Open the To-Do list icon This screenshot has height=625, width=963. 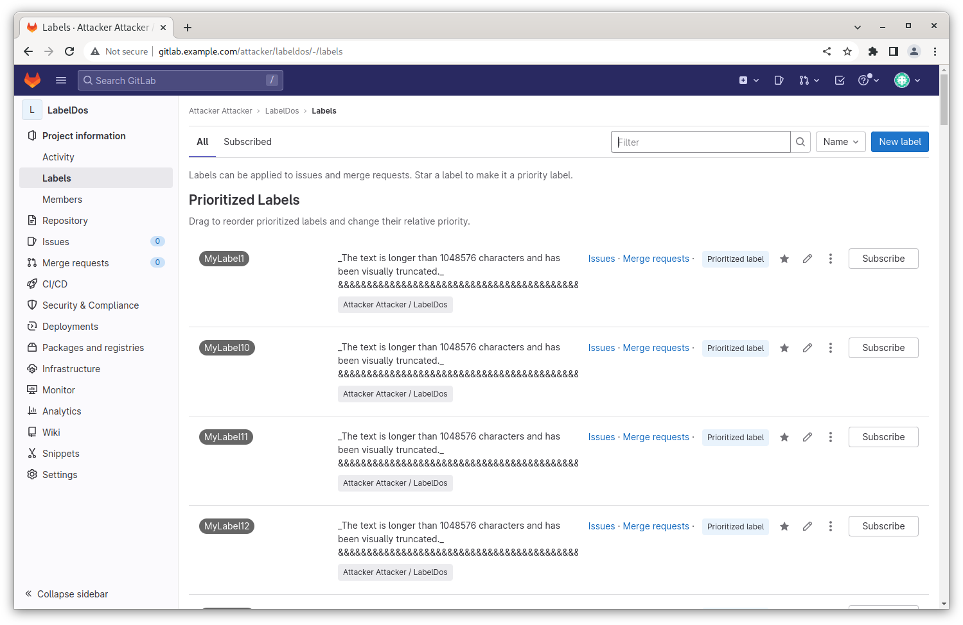[x=840, y=80]
